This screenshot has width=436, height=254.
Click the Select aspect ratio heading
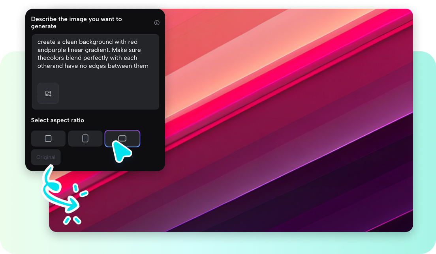pos(58,120)
